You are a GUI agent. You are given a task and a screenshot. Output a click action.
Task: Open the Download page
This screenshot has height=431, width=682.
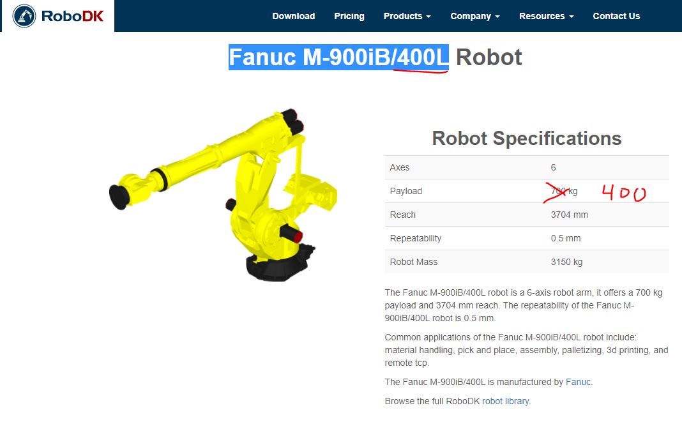click(x=294, y=16)
